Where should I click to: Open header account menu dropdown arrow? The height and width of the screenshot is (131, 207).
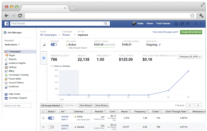(201, 24)
